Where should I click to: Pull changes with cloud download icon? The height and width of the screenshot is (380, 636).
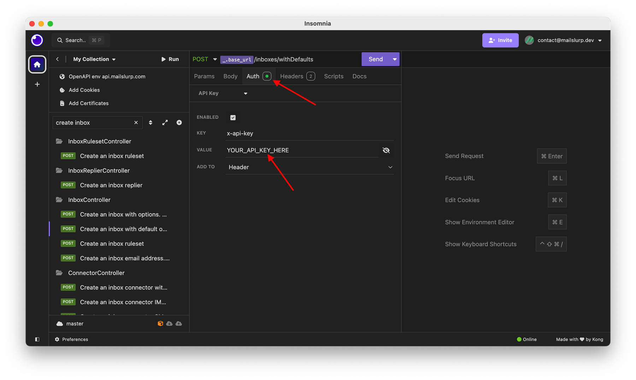pyautogui.click(x=170, y=323)
